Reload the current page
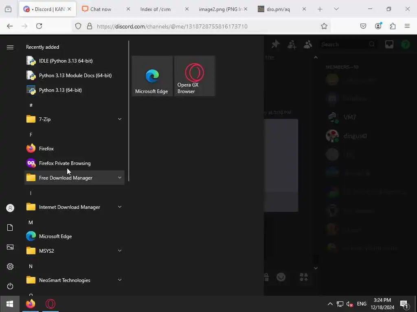This screenshot has height=312, width=417. pyautogui.click(x=39, y=26)
